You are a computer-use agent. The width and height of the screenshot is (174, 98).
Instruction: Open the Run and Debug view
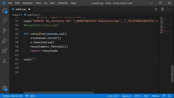coord(5,41)
